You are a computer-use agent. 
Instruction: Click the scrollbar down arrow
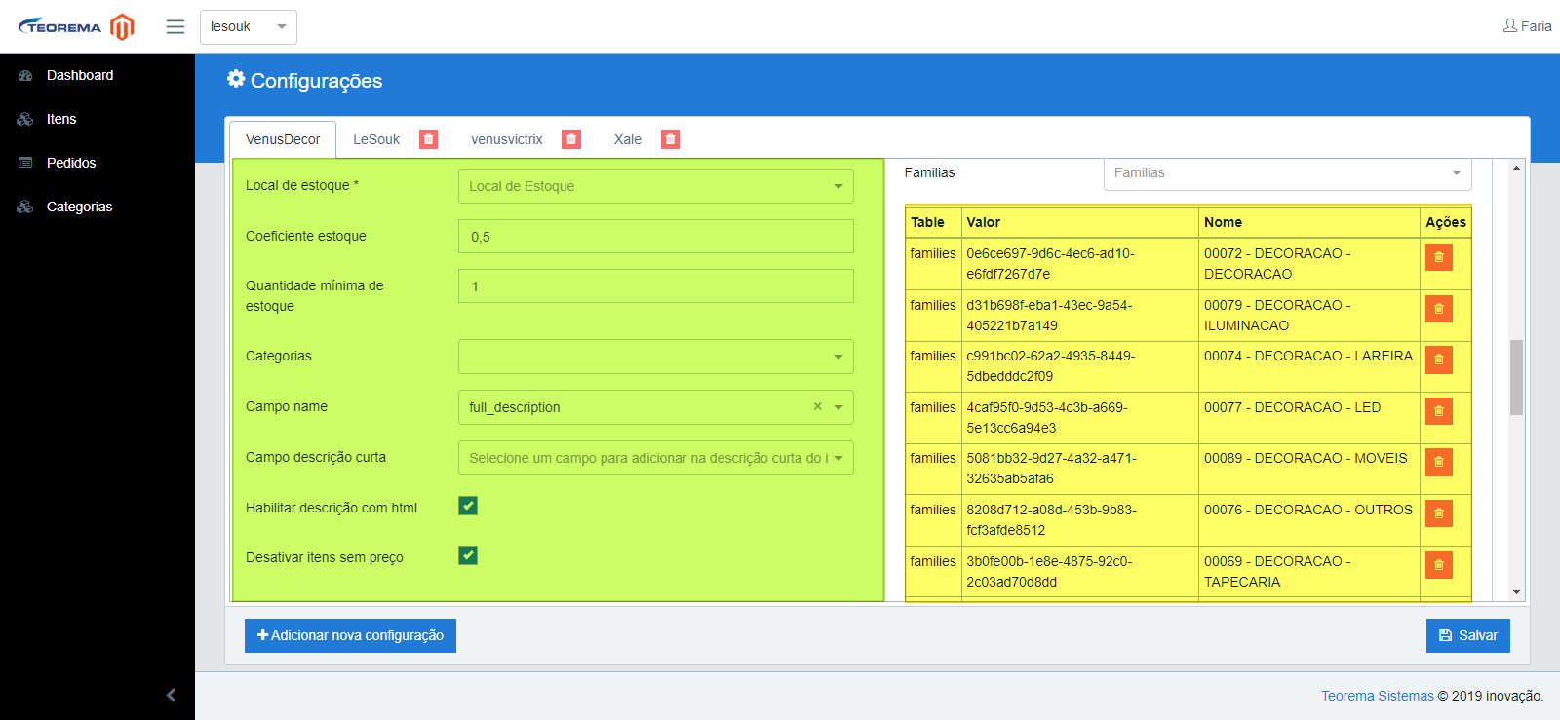pos(1516,592)
